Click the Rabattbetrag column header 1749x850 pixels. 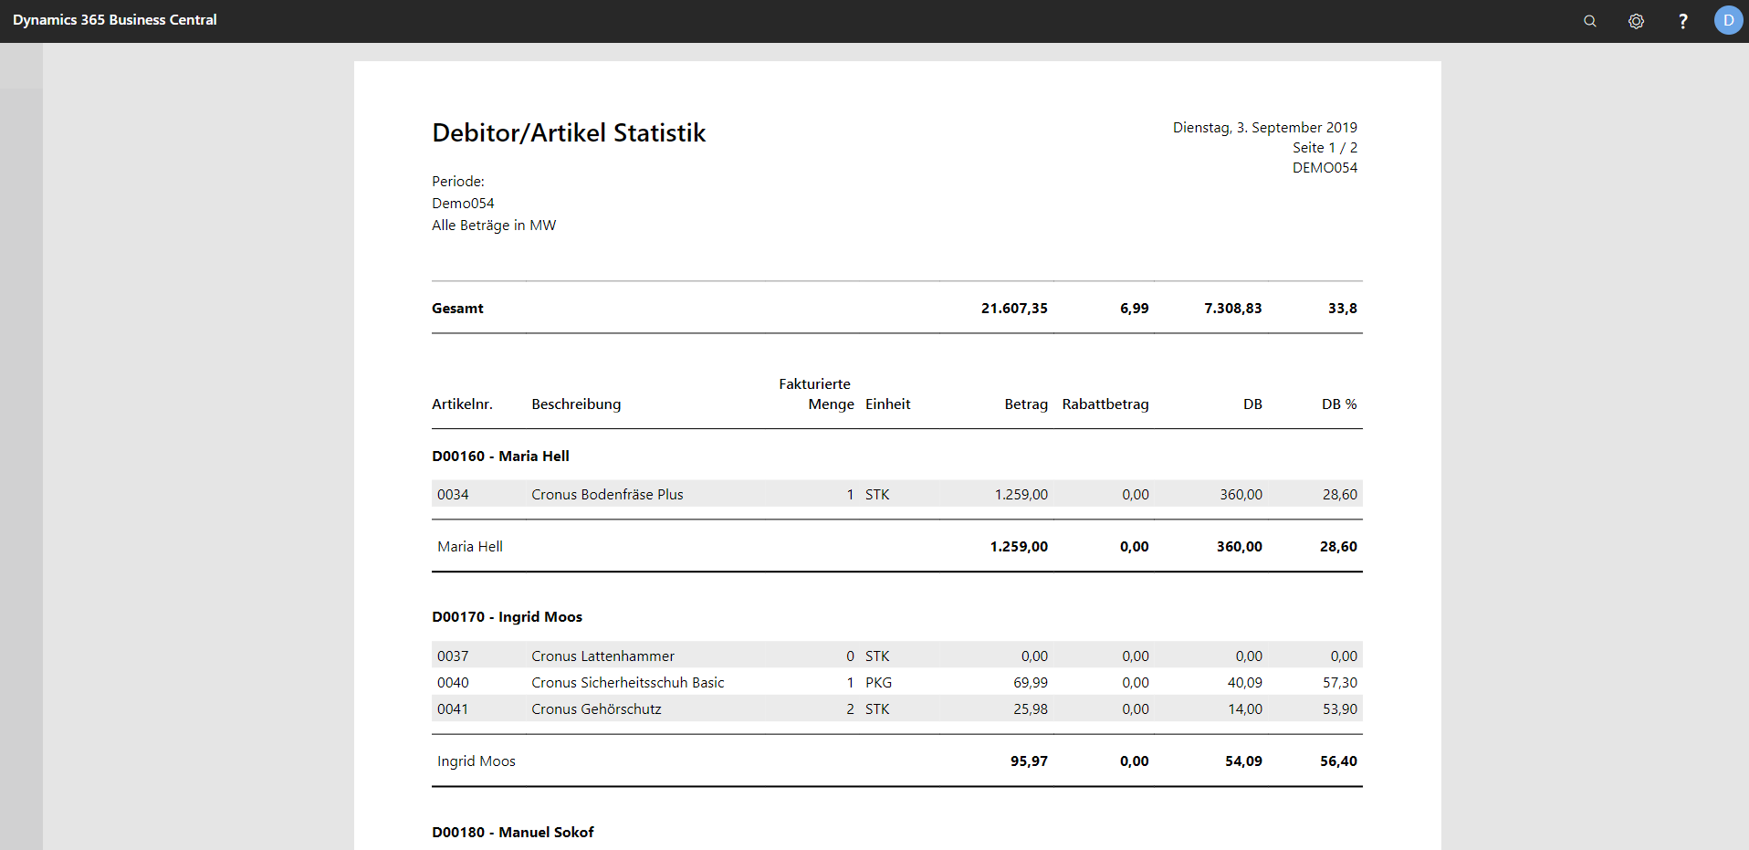click(1105, 404)
